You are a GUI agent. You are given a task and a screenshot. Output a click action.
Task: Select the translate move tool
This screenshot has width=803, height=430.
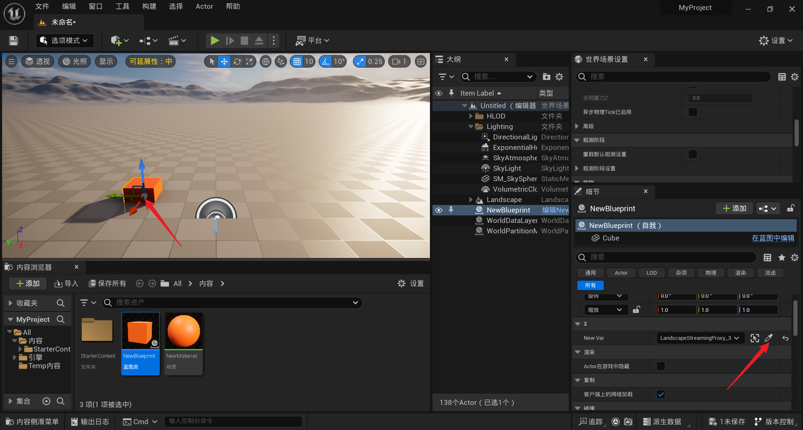point(224,62)
